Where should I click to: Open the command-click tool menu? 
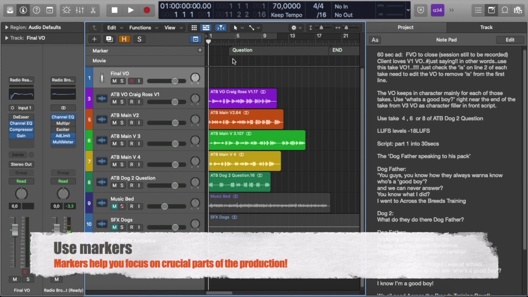[254, 28]
